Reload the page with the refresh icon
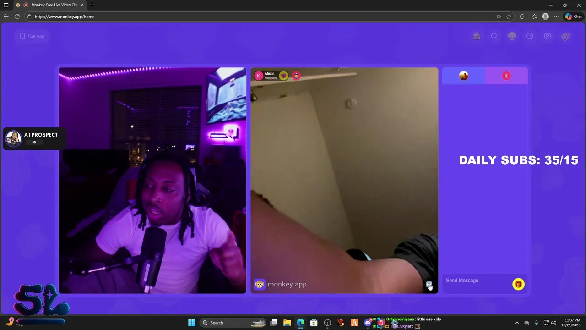The width and height of the screenshot is (586, 330). click(x=17, y=16)
